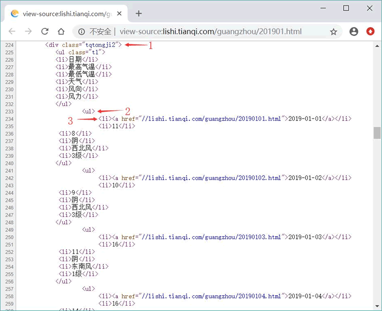This screenshot has height=311, width=382.
Task: Click the 西北风 text on line 246
Action: [x=82, y=207]
